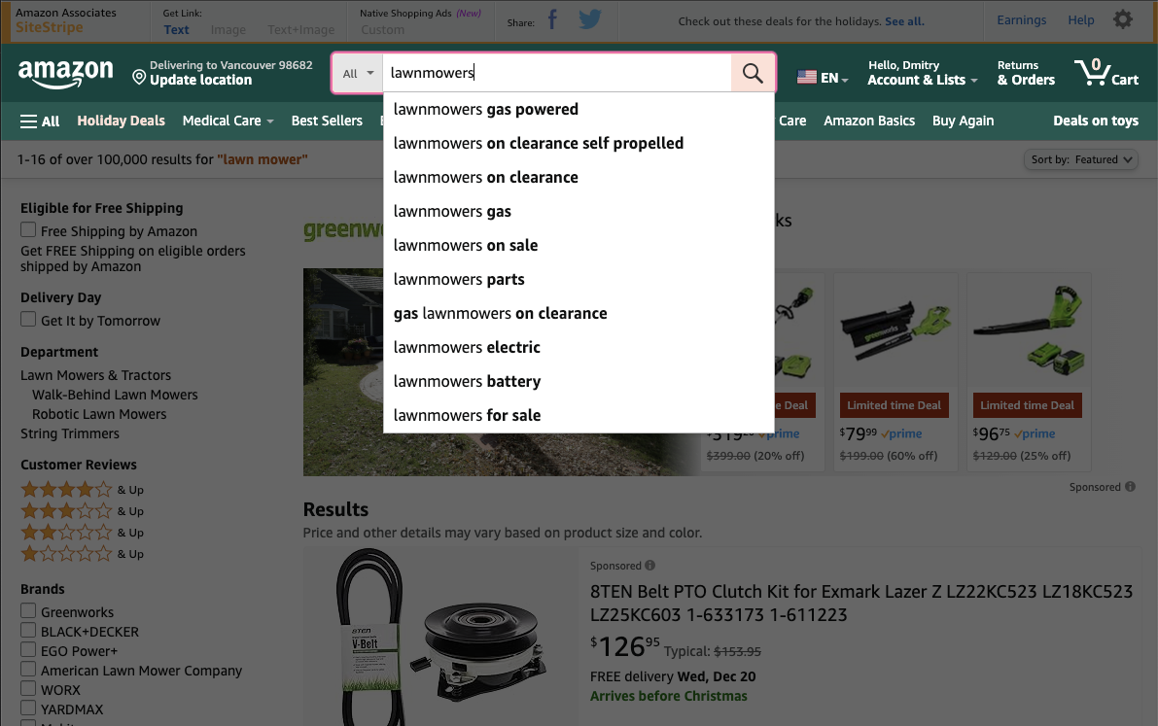Tick the Greenworks brand checkbox
This screenshot has width=1158, height=726.
pyautogui.click(x=28, y=610)
